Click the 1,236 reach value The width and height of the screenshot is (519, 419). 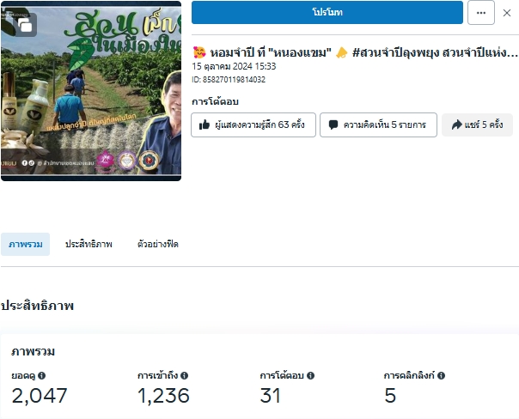(163, 397)
